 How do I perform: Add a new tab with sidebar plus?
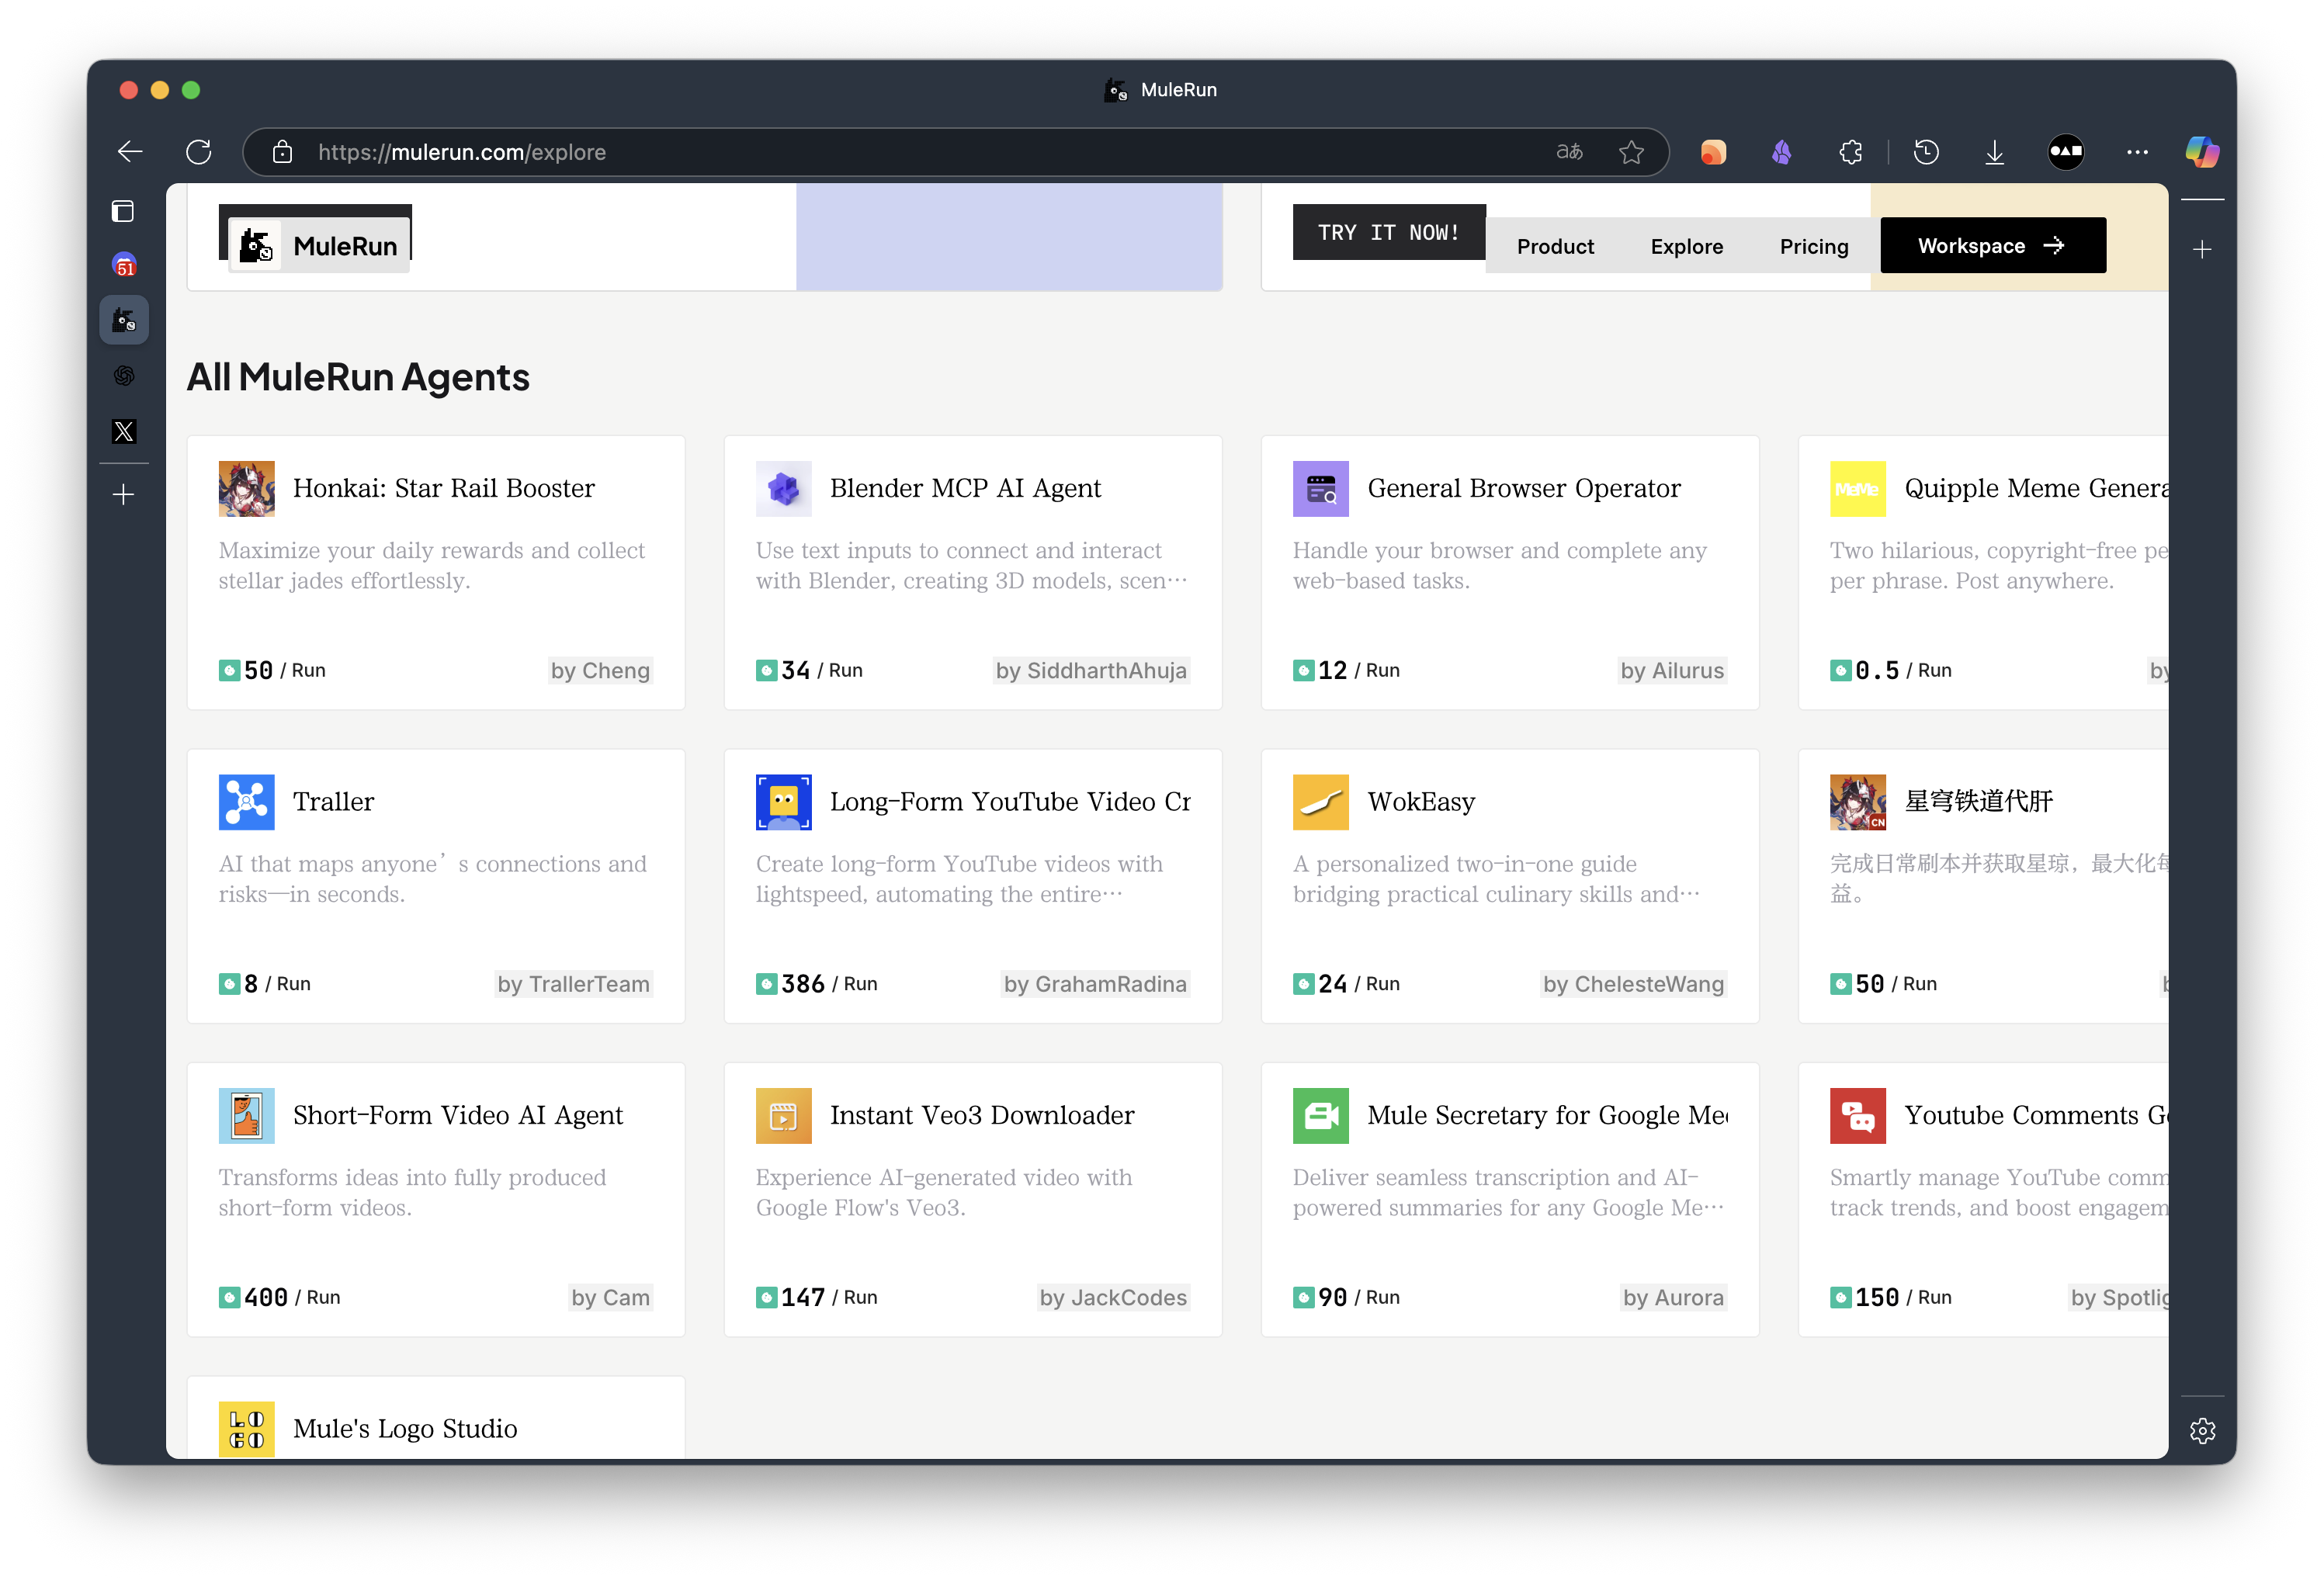124,494
